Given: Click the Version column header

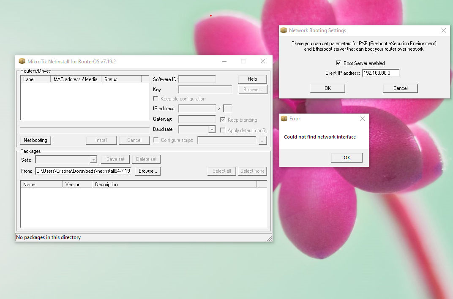Looking at the screenshot, I should (77, 184).
